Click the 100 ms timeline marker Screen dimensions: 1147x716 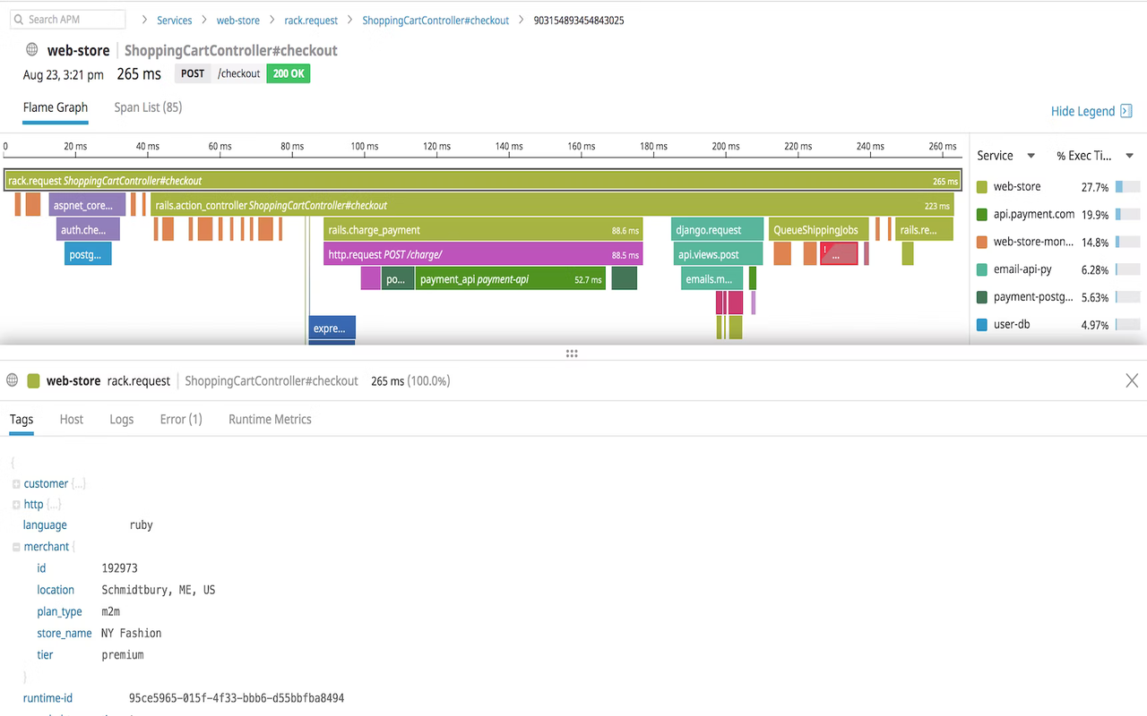pyautogui.click(x=364, y=146)
